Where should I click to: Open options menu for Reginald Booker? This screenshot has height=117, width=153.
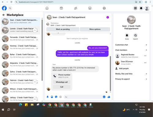[145, 56]
